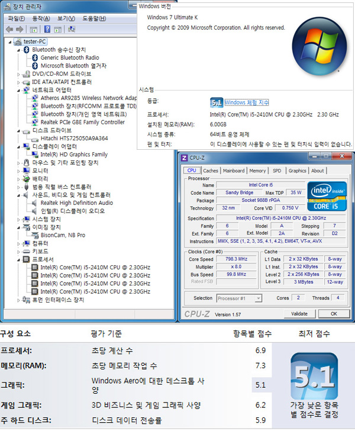Click the 게임 그래픽 score value 6.2
Image resolution: width=355 pixels, height=431 pixels.
coord(260,405)
